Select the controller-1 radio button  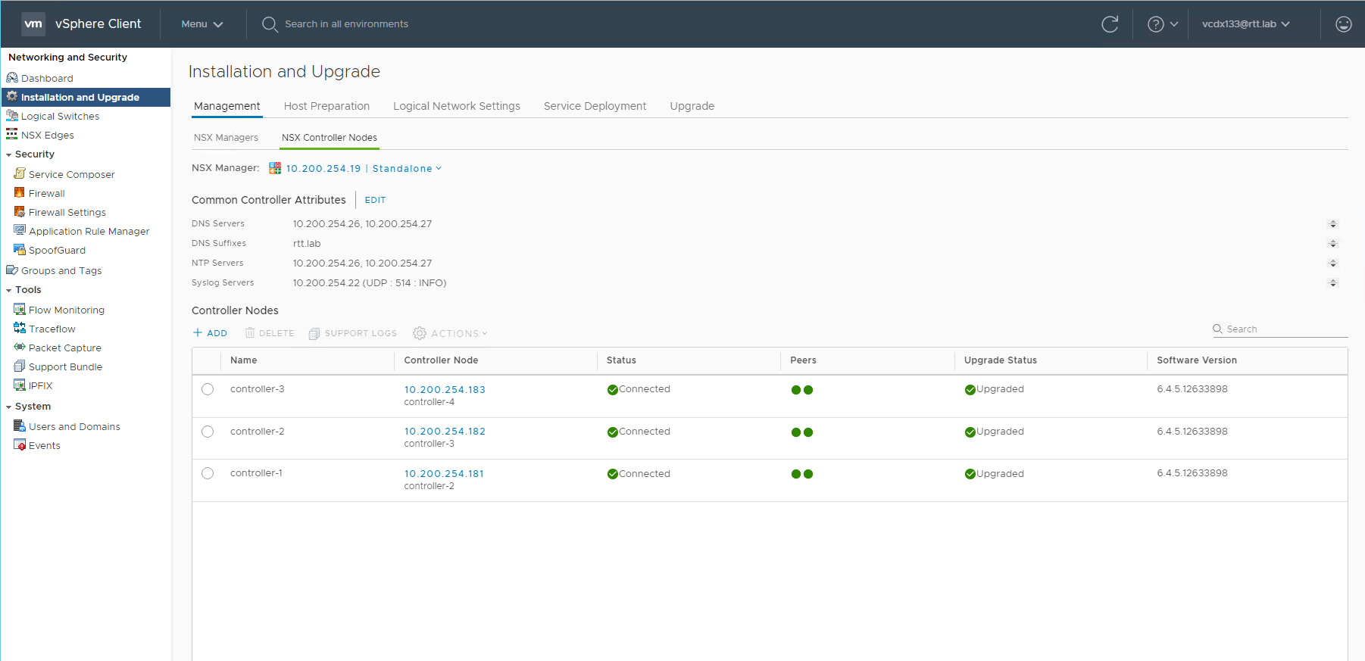coord(208,473)
